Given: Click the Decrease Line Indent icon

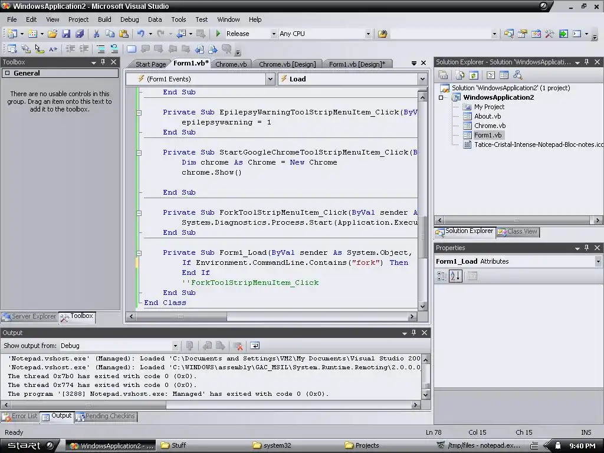Looking at the screenshot, I should click(x=70, y=49).
